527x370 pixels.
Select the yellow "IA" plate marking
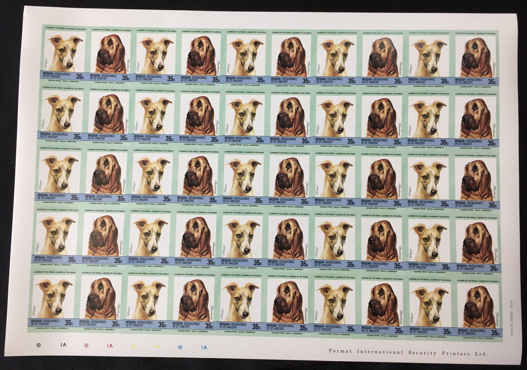click(157, 347)
